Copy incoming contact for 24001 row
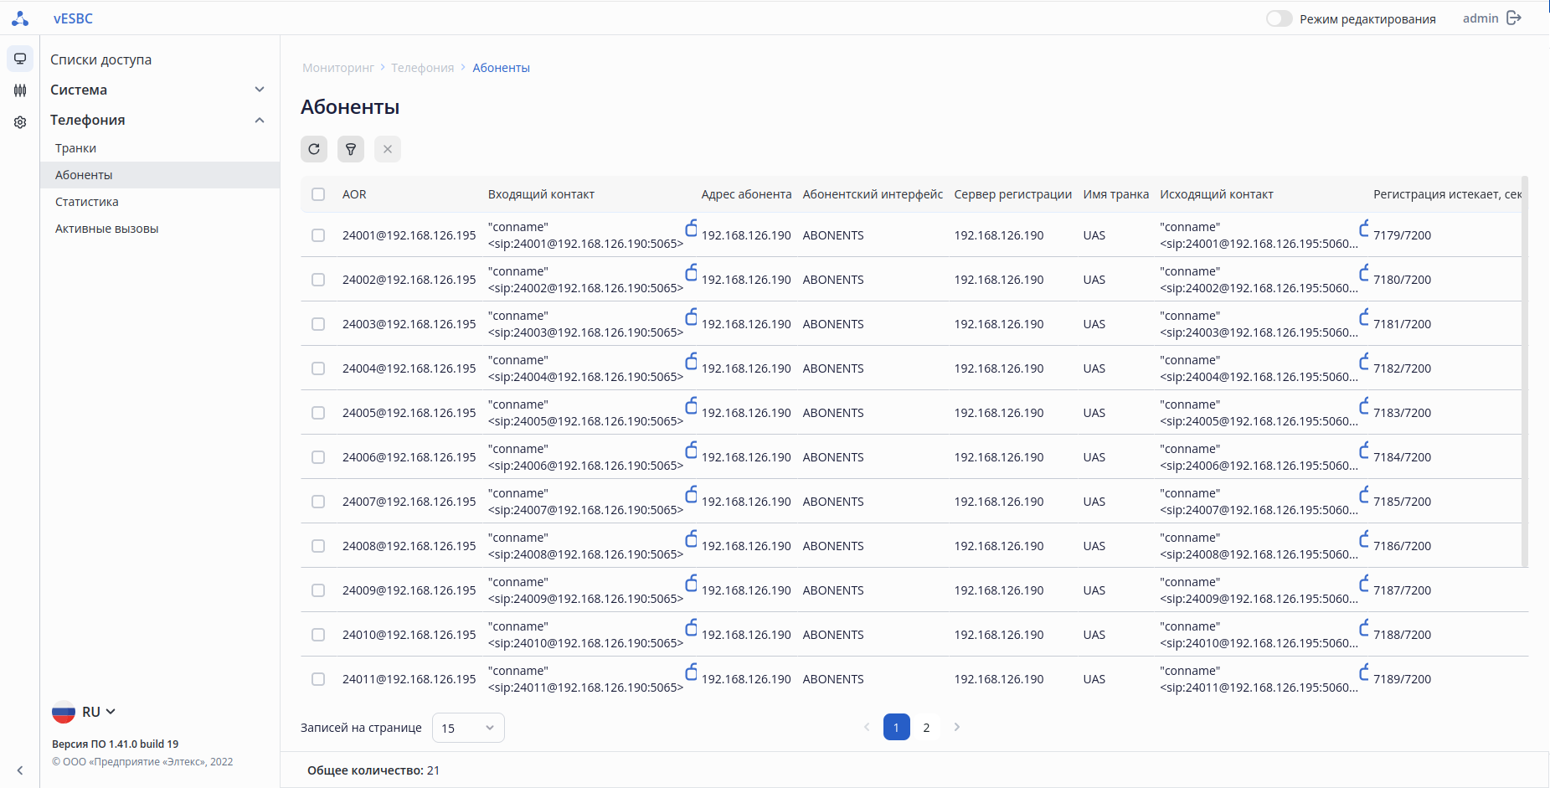Viewport: 1550px width, 788px height. tap(691, 229)
